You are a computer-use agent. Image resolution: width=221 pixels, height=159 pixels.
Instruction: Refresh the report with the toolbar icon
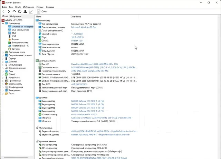20,11
